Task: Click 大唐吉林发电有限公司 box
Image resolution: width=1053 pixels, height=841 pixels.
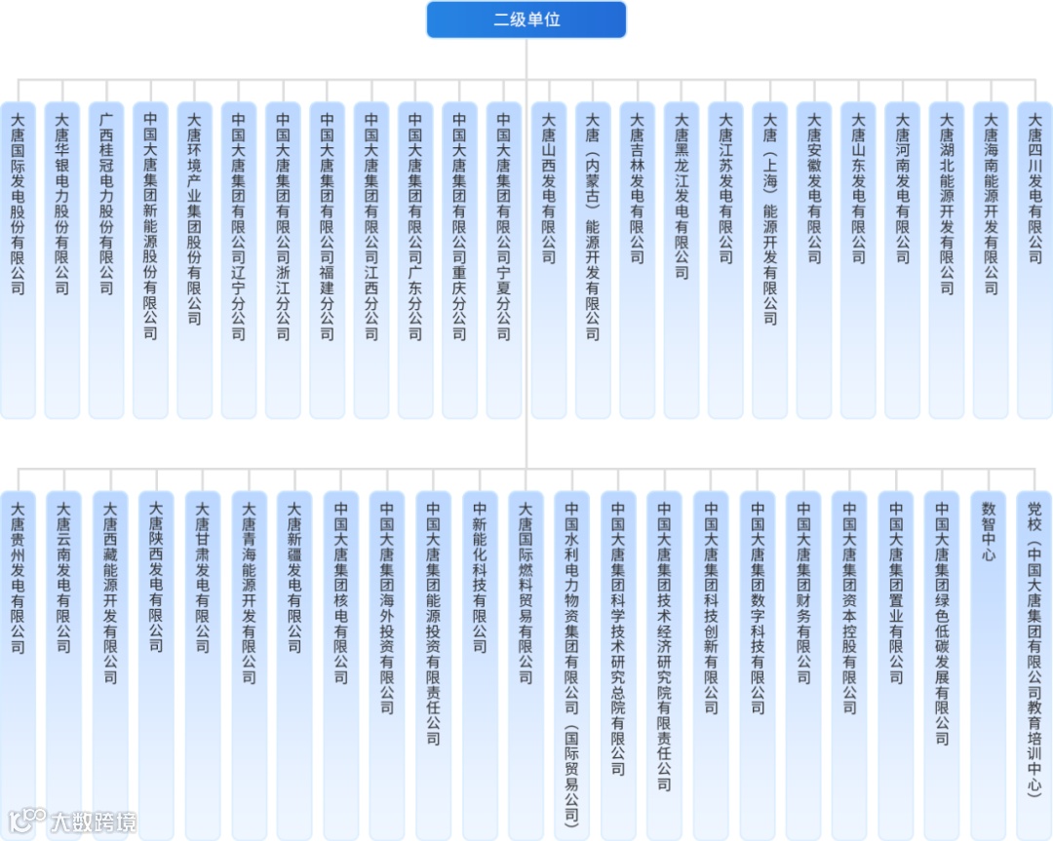Action: click(x=638, y=260)
